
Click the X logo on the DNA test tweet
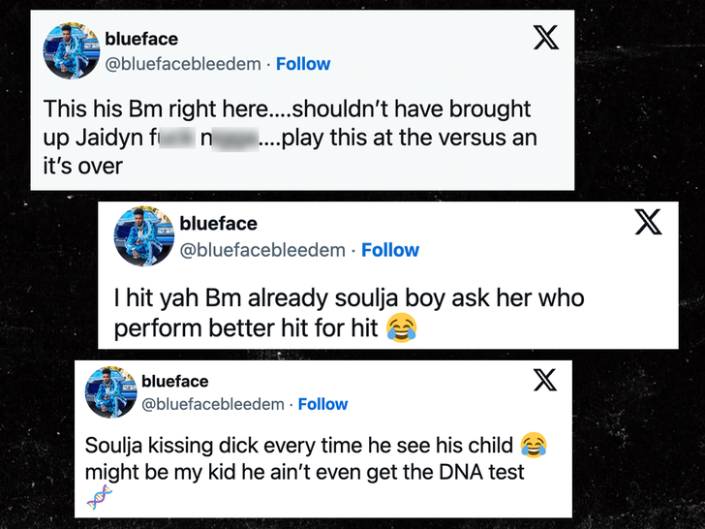[x=545, y=380]
